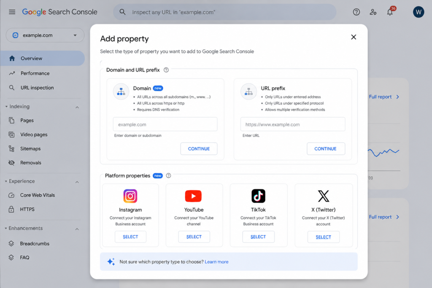The image size is (432, 288).
Task: Click the TikTok logo
Action: tap(258, 196)
